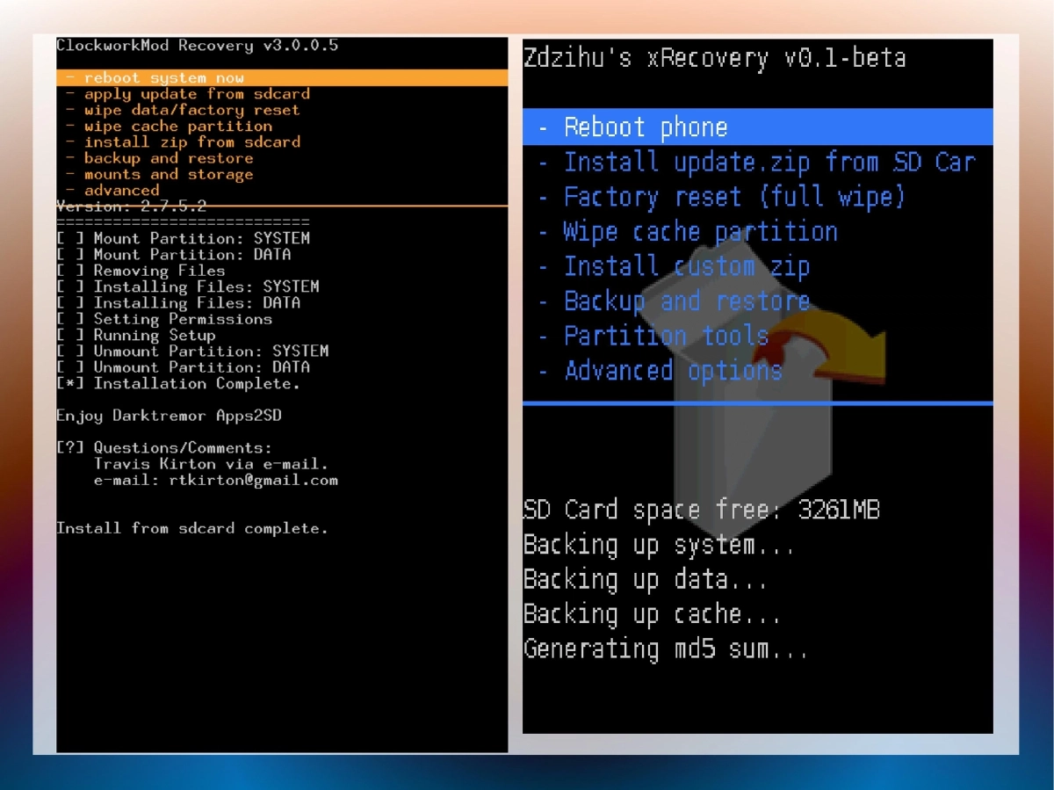Open xRecovery 'Backup and restore' option
Image resolution: width=1054 pixels, height=790 pixels.
tap(686, 301)
